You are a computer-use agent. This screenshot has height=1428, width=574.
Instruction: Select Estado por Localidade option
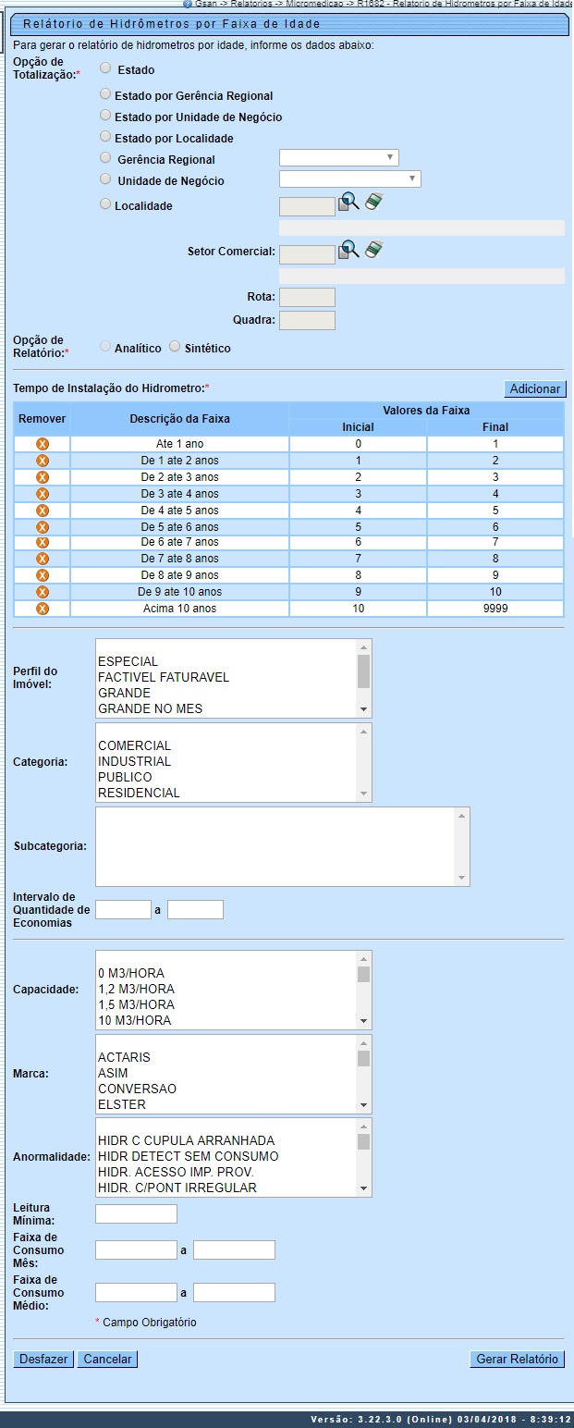coord(105,136)
